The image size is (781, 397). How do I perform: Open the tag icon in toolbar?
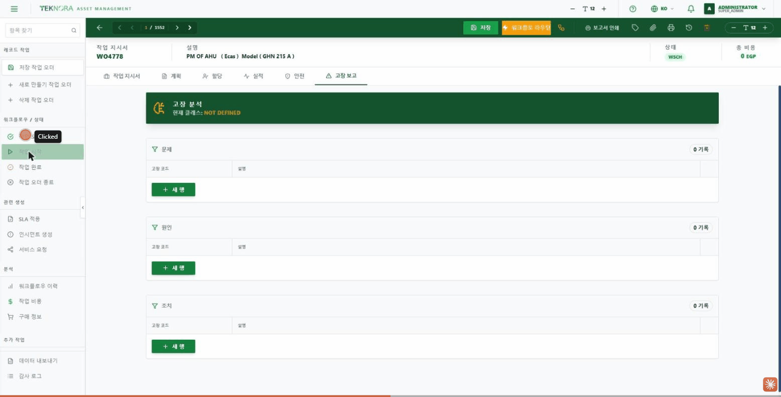pyautogui.click(x=635, y=28)
